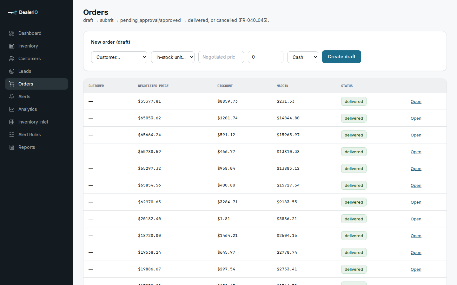Click the Orders page heading
Viewport: 457px width, 285px height.
[x=96, y=12]
